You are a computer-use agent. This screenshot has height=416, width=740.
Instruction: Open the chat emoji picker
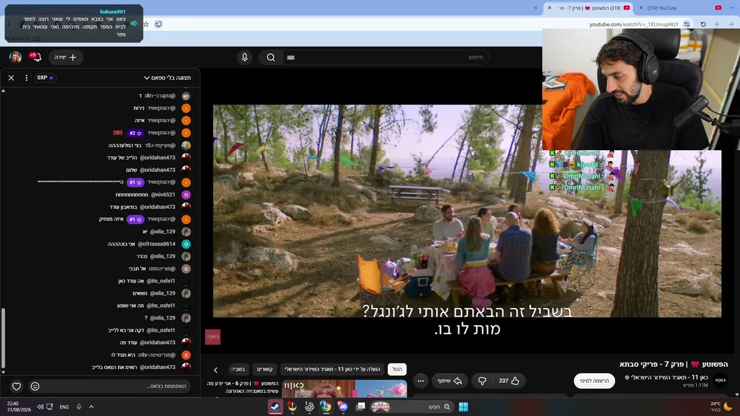coord(35,386)
